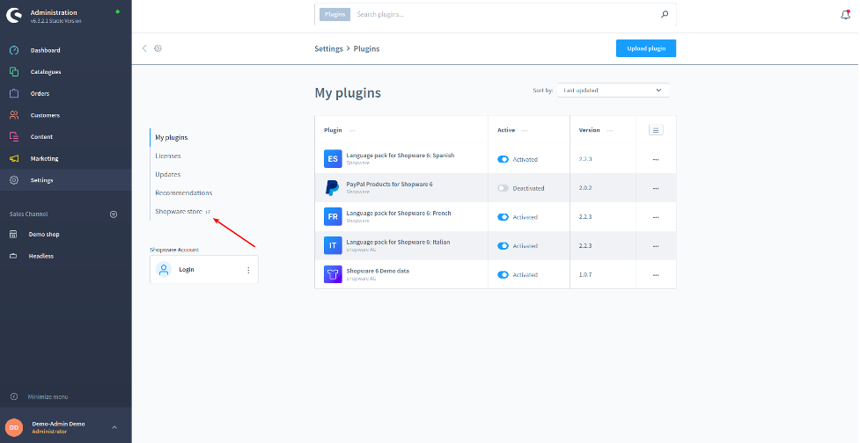
Task: Open context menu for French language pack row
Action: click(x=655, y=217)
